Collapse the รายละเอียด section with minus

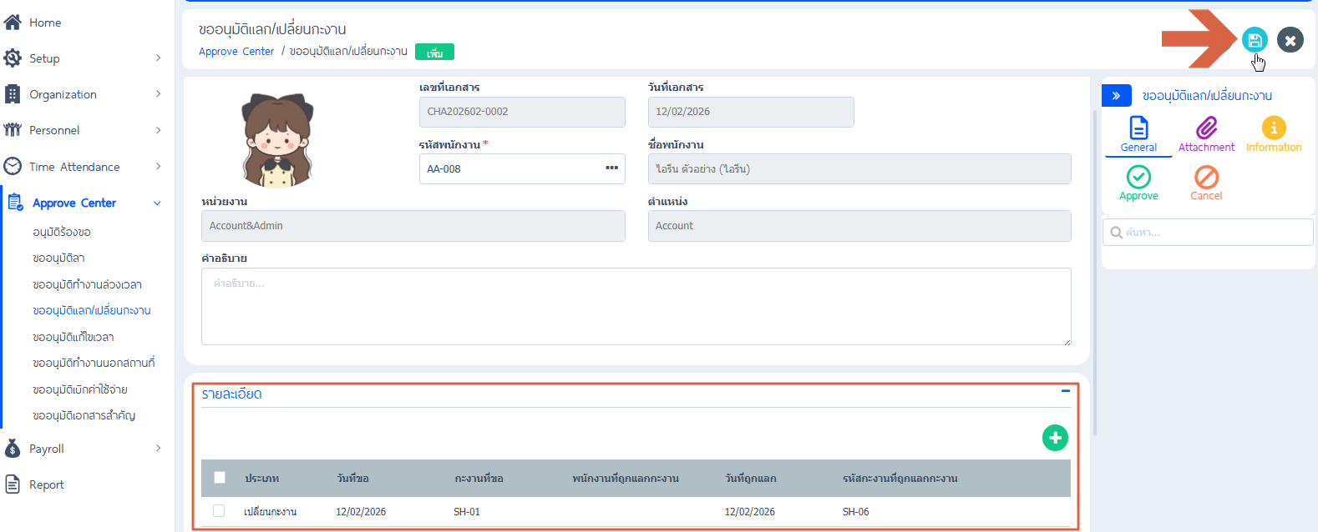[x=1065, y=391]
